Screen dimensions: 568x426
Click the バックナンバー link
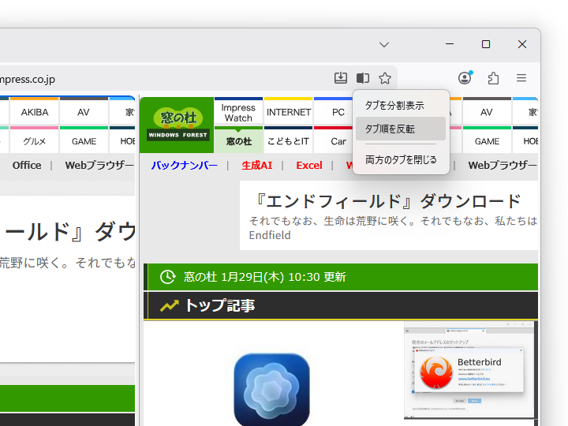pos(185,166)
